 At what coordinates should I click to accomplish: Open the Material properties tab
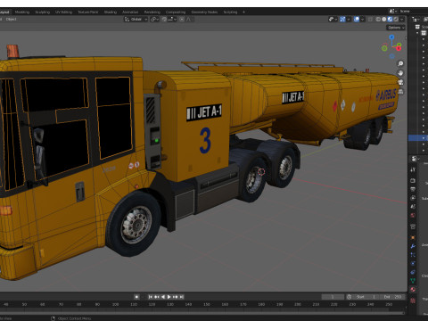tap(413, 289)
